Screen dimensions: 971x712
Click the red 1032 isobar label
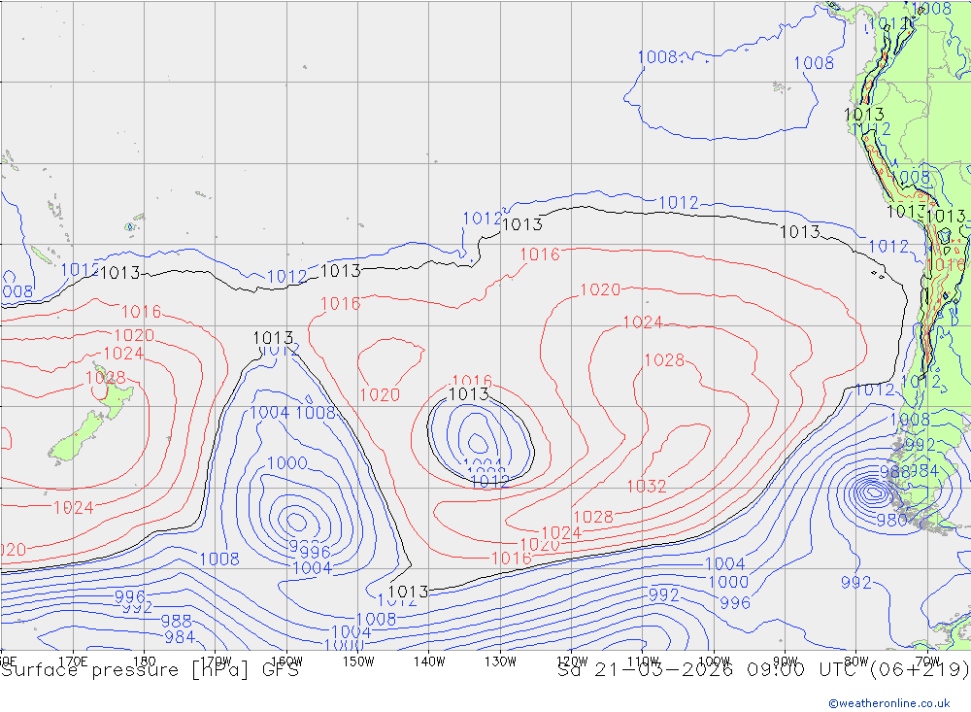pos(647,487)
